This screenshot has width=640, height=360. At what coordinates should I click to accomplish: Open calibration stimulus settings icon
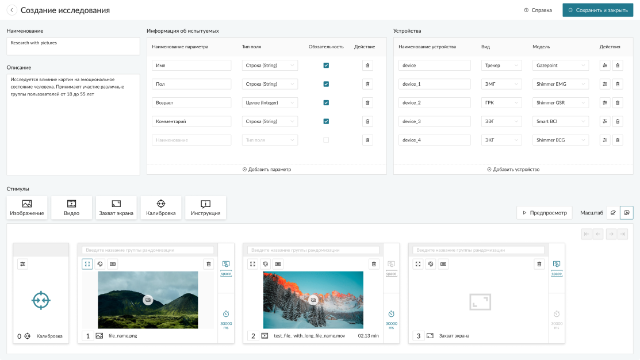[x=22, y=264]
